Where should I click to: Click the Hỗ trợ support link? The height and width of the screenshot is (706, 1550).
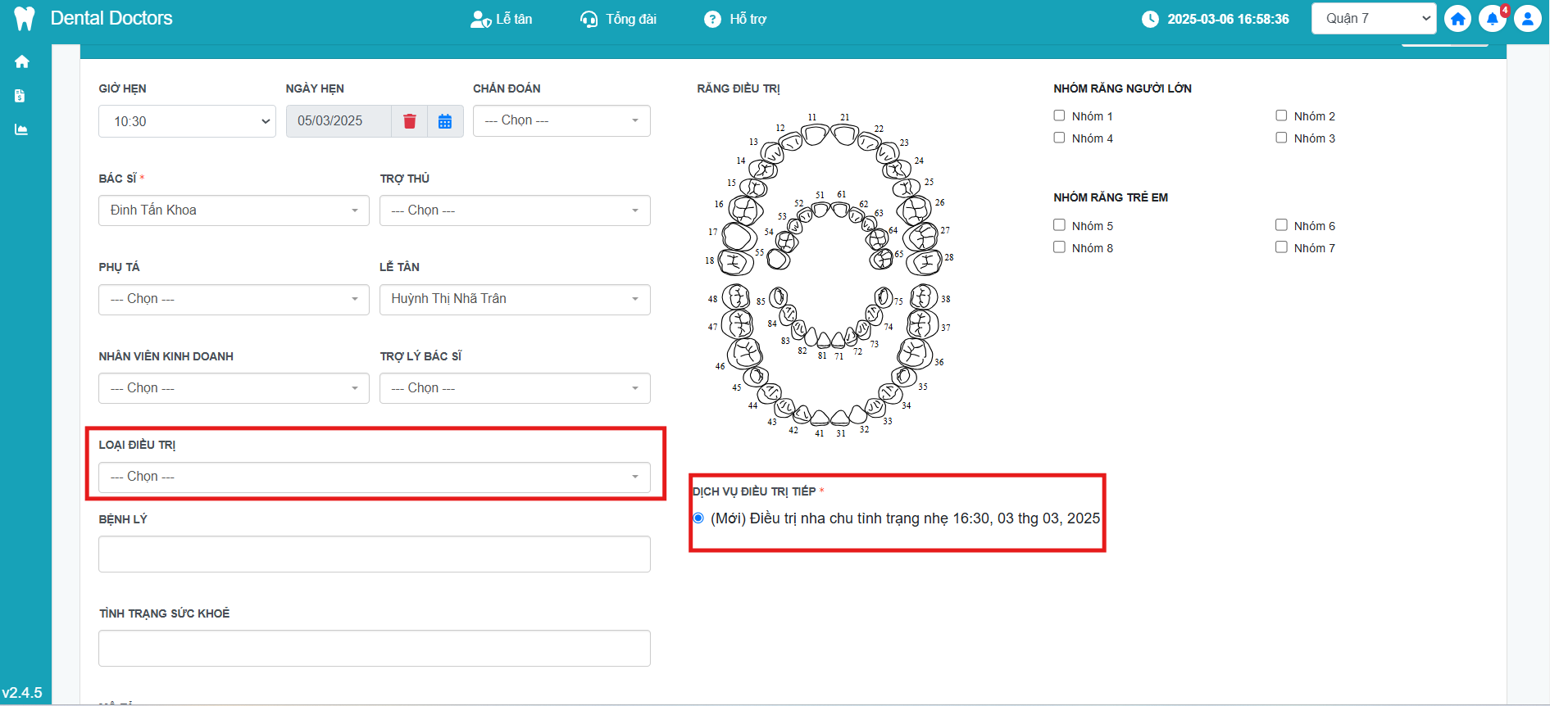[x=735, y=19]
